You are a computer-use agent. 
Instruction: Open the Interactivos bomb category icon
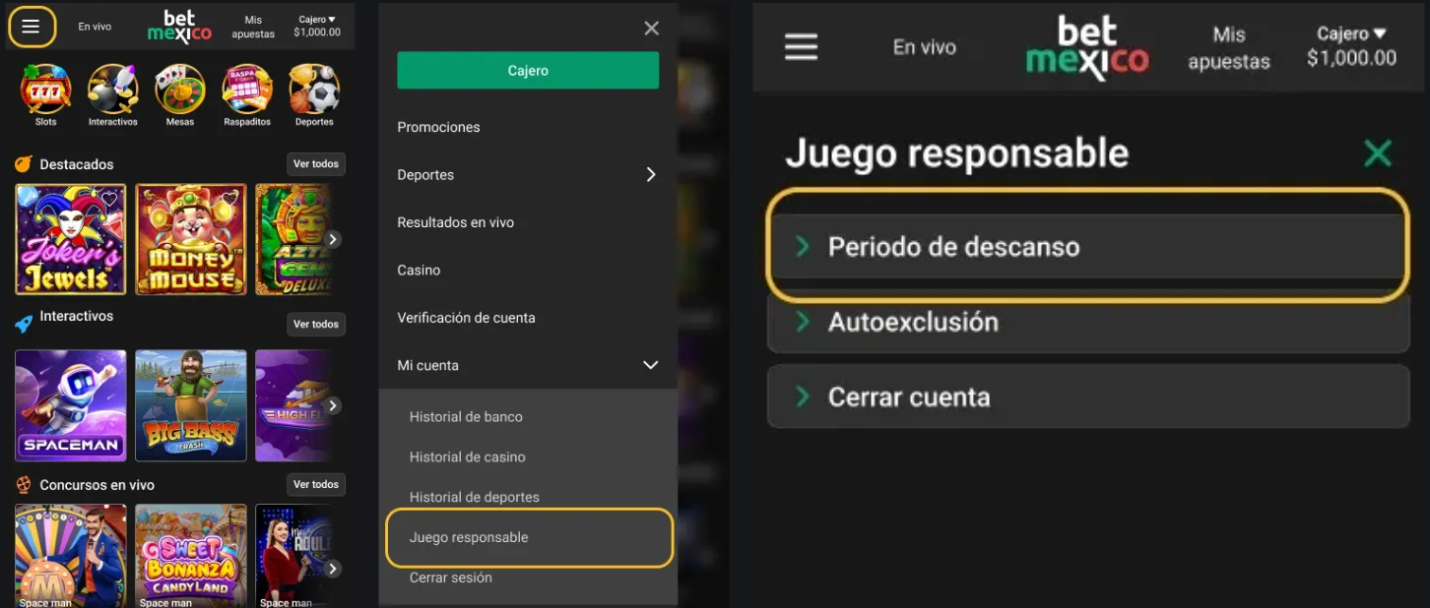click(x=112, y=90)
